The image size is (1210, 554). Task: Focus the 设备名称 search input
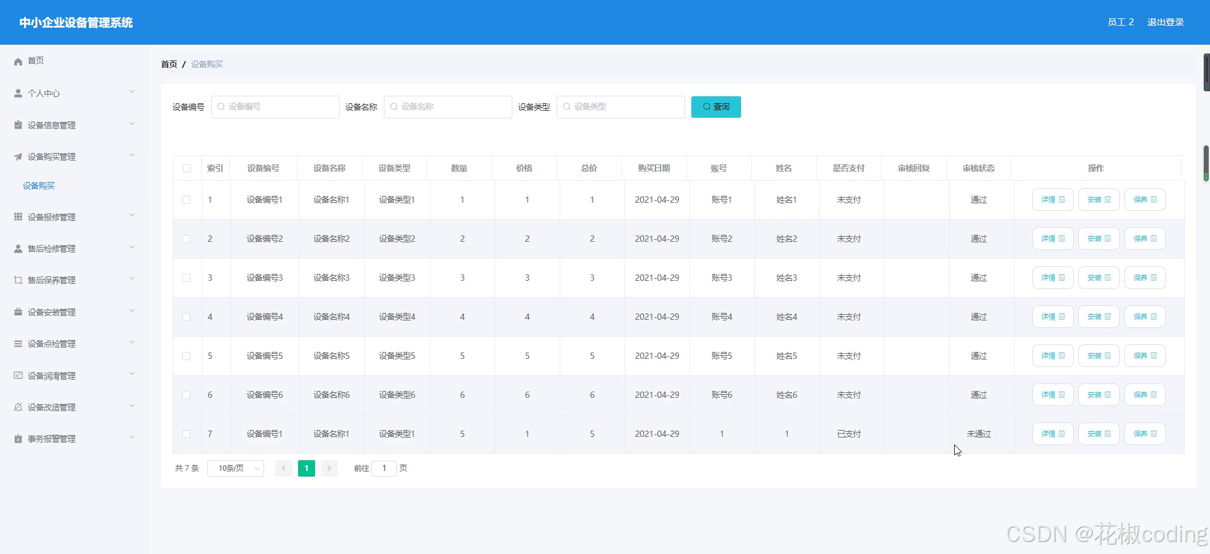448,107
